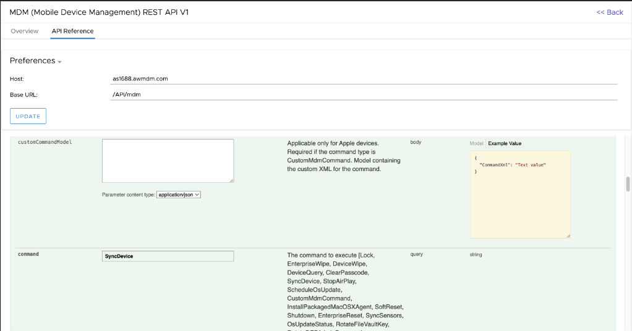
Task: Collapse the Preferences section arrow
Action: tap(60, 62)
